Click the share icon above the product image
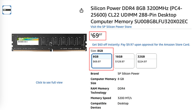Screen dimensions: 195x110 [81, 10]
